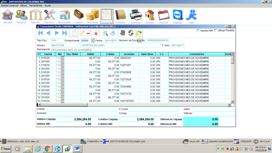Click the Windows Inicio start button
The image size is (272, 153).
pyautogui.click(x=6, y=149)
